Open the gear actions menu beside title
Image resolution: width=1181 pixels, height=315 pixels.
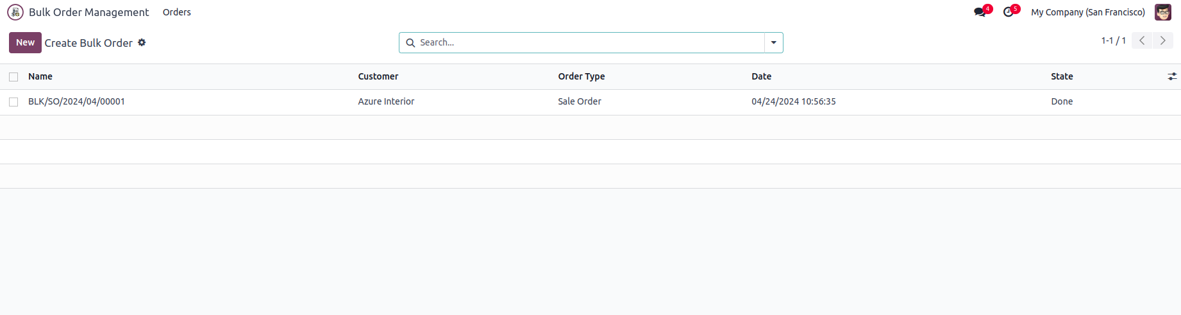pos(142,42)
